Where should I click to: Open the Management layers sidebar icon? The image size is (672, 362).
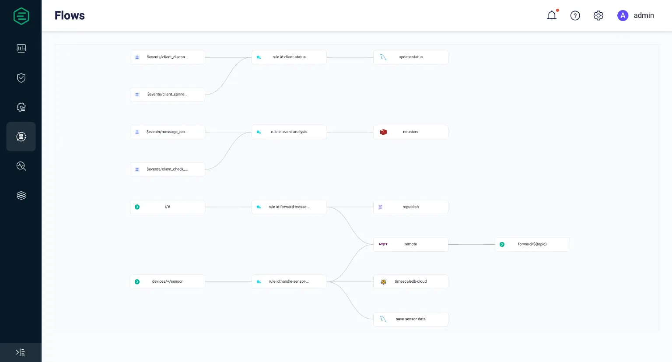point(21,195)
